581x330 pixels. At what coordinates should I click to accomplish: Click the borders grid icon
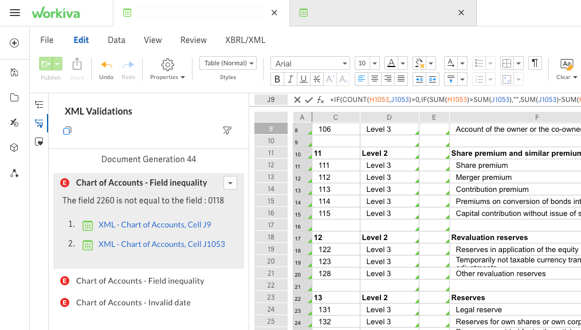pyautogui.click(x=507, y=64)
